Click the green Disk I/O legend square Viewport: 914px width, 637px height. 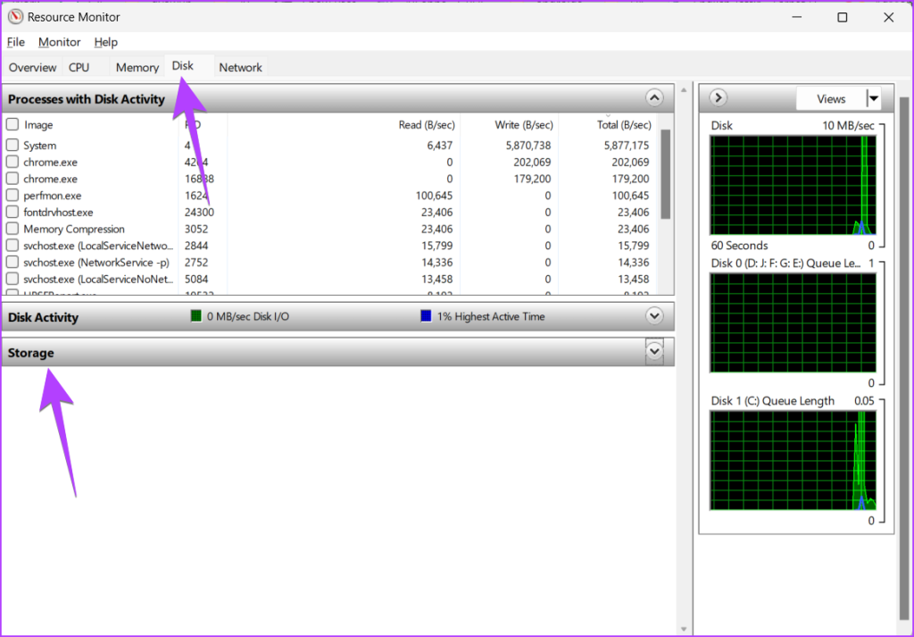196,316
